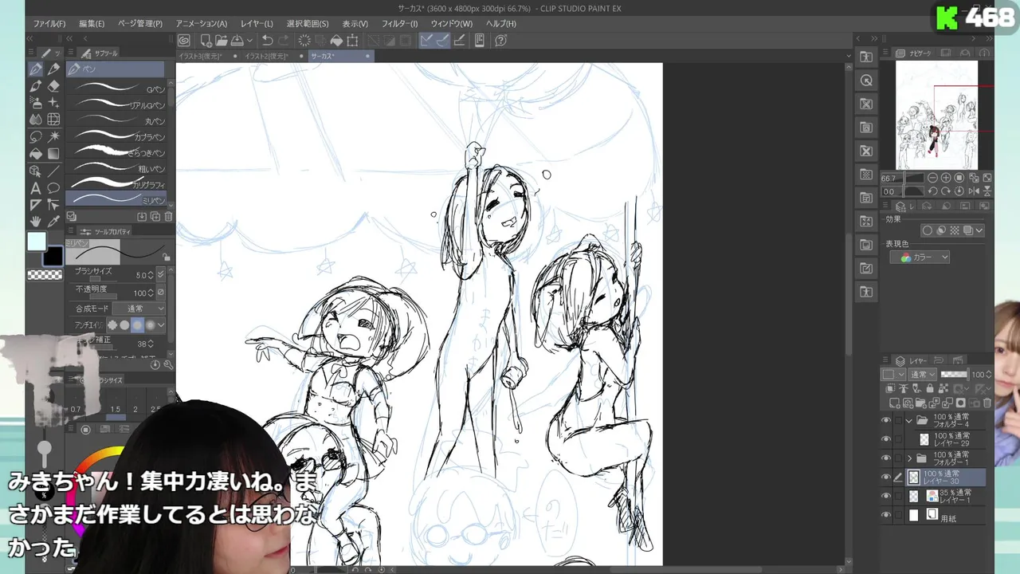
Task: Collapse the フォルダー 4 folder
Action: [909, 420]
